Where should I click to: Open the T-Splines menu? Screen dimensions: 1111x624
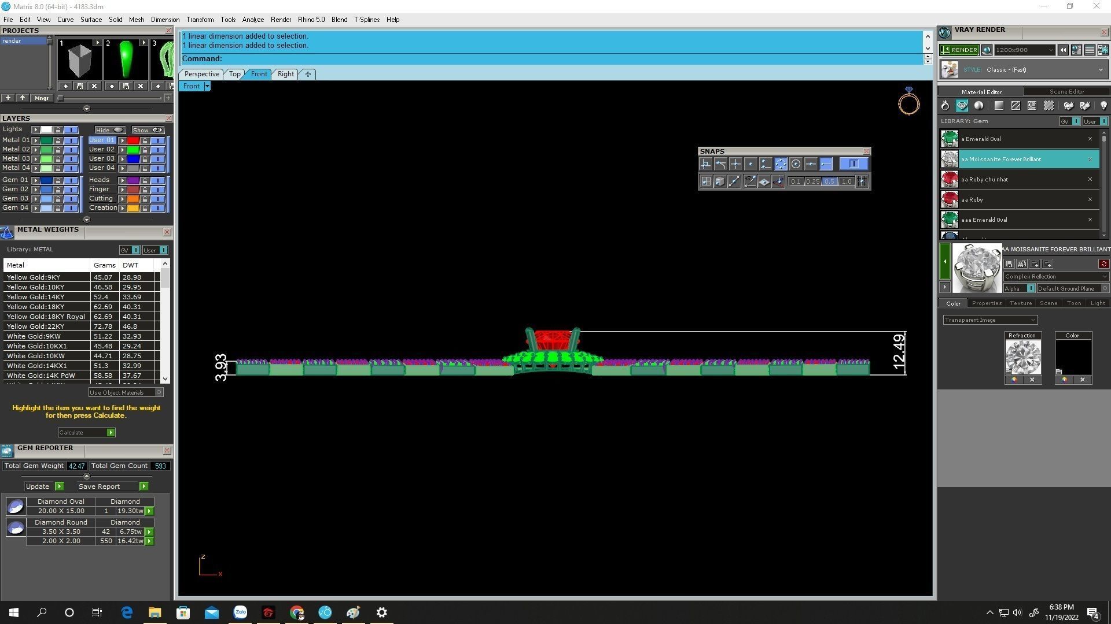pyautogui.click(x=366, y=20)
